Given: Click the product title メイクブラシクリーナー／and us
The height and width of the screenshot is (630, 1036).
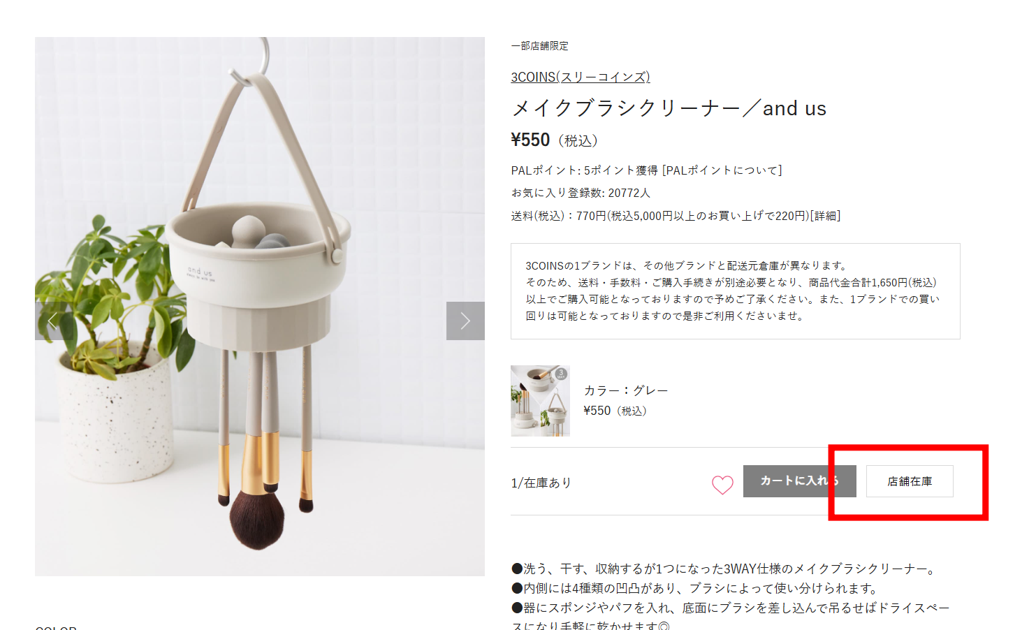Looking at the screenshot, I should coord(669,108).
